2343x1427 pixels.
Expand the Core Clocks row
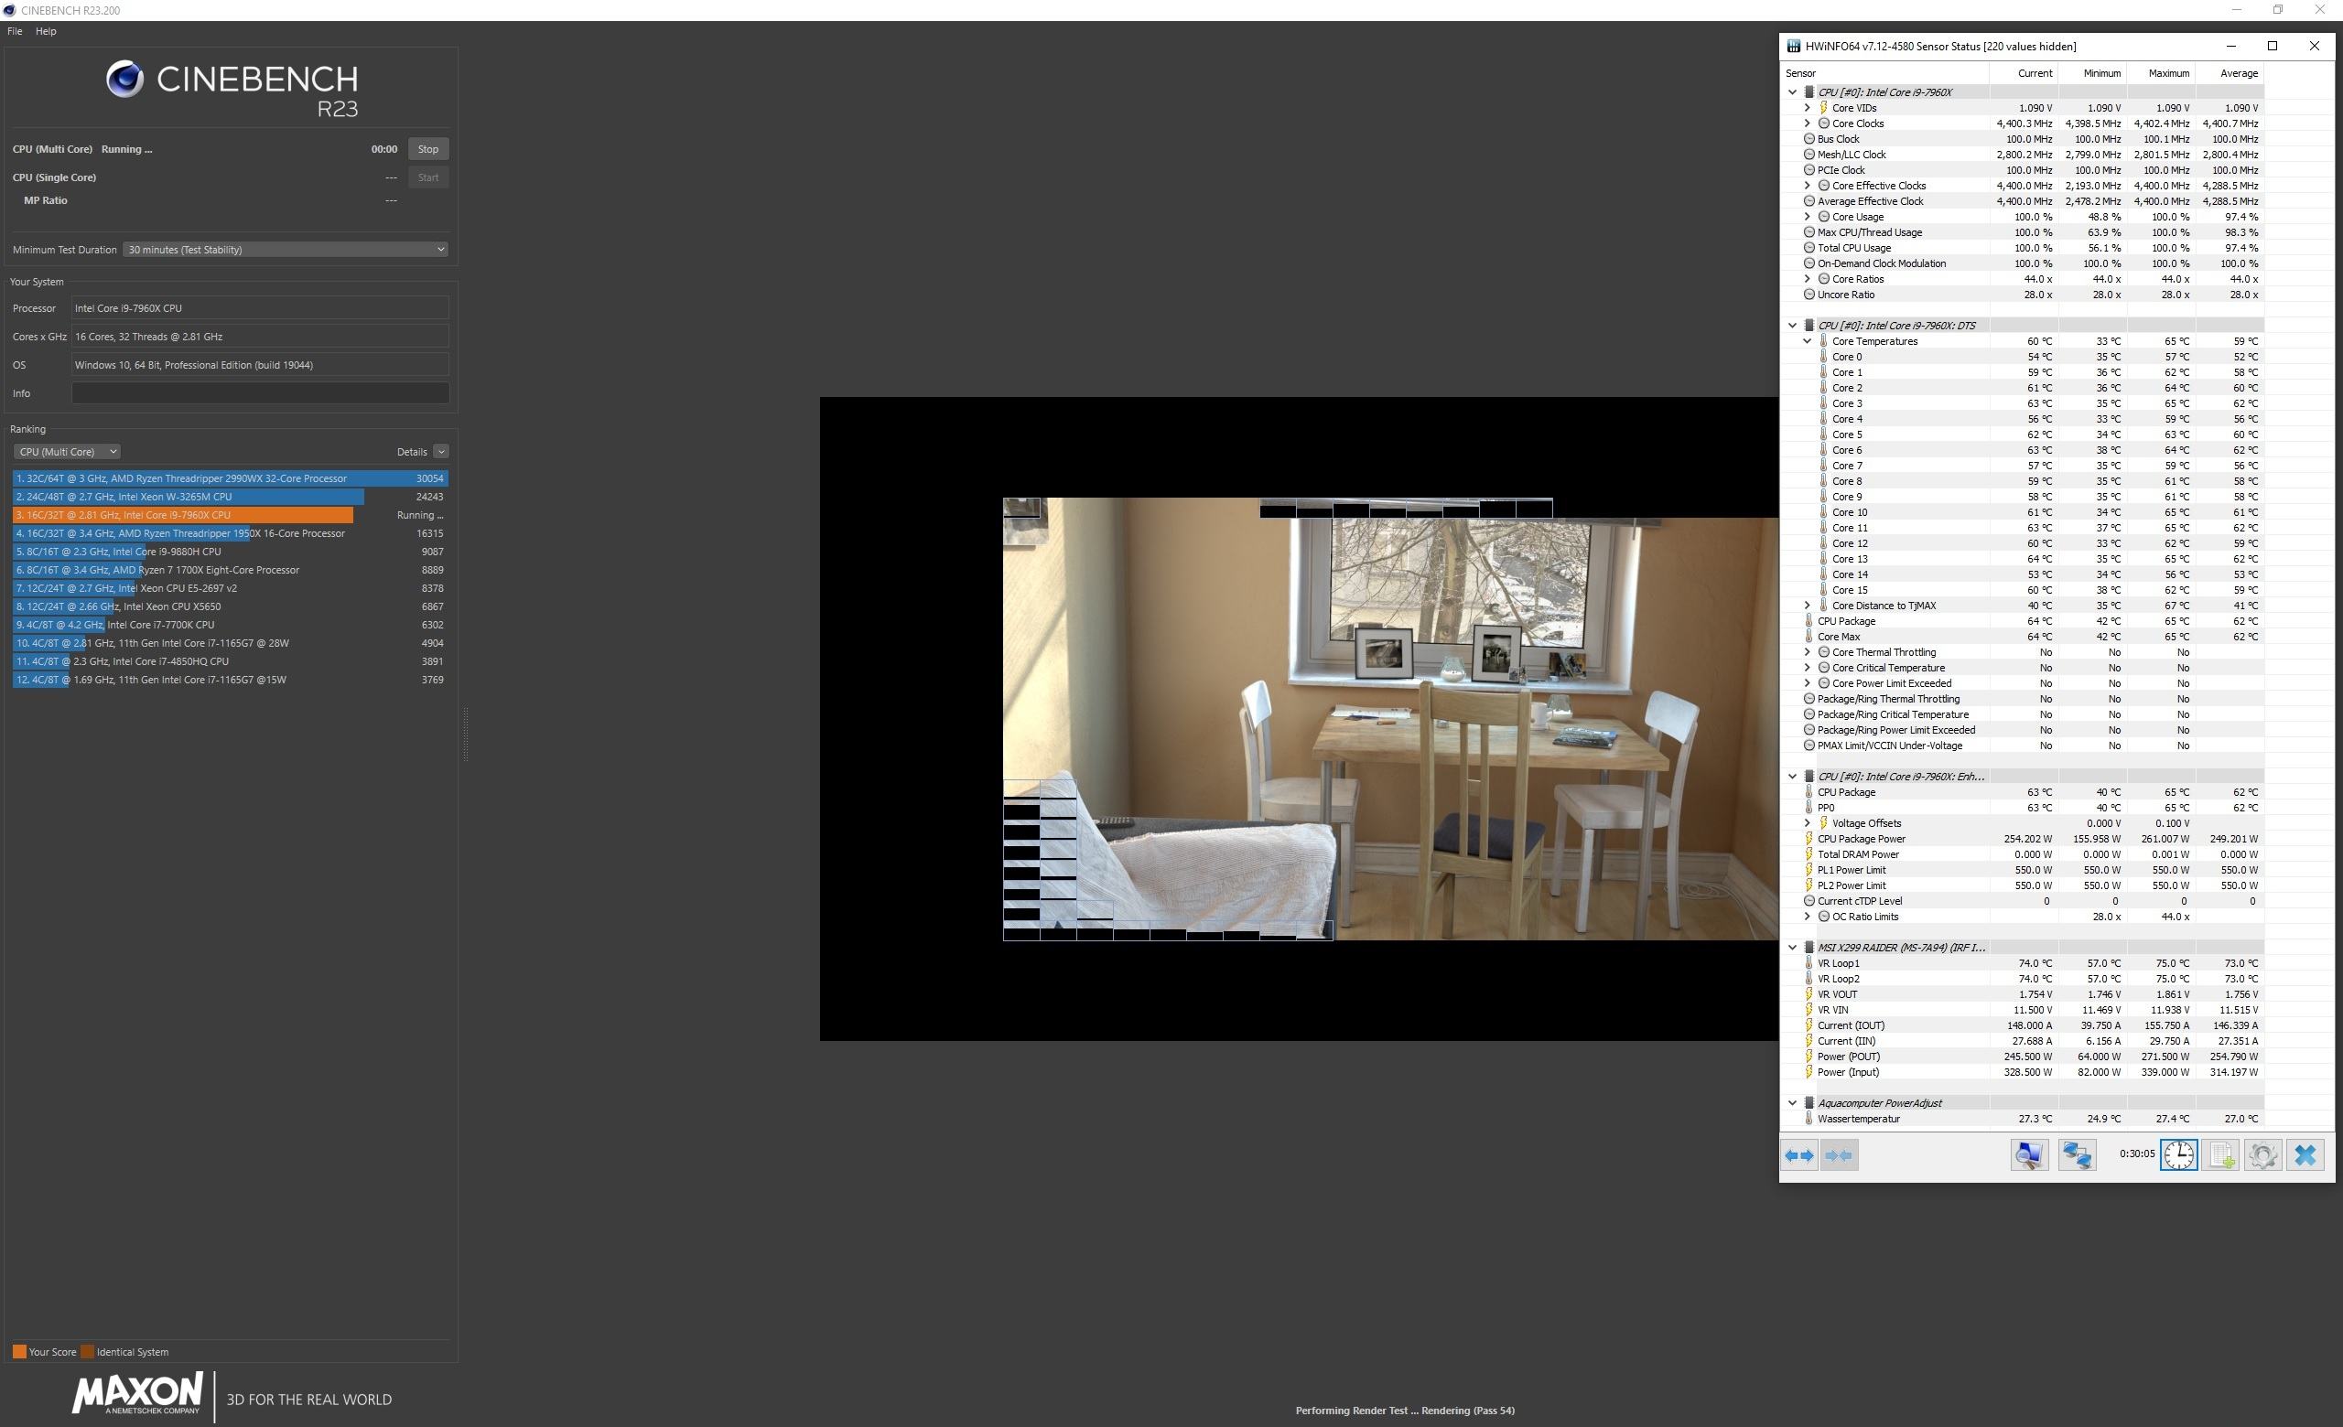pyautogui.click(x=1808, y=123)
